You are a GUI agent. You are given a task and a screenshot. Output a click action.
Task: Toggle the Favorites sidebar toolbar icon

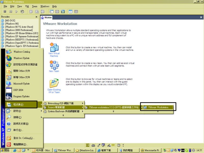[x=52, y=11]
